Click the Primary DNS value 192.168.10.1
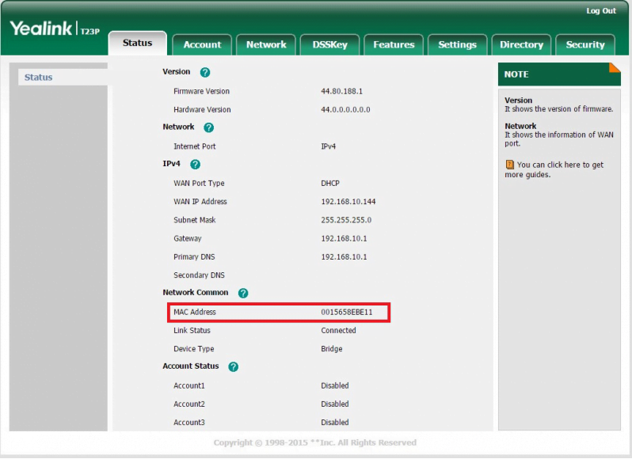Screen dimensions: 632x459 (344, 257)
